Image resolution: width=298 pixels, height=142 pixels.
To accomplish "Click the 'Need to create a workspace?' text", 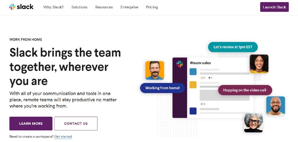I will (32, 137).
